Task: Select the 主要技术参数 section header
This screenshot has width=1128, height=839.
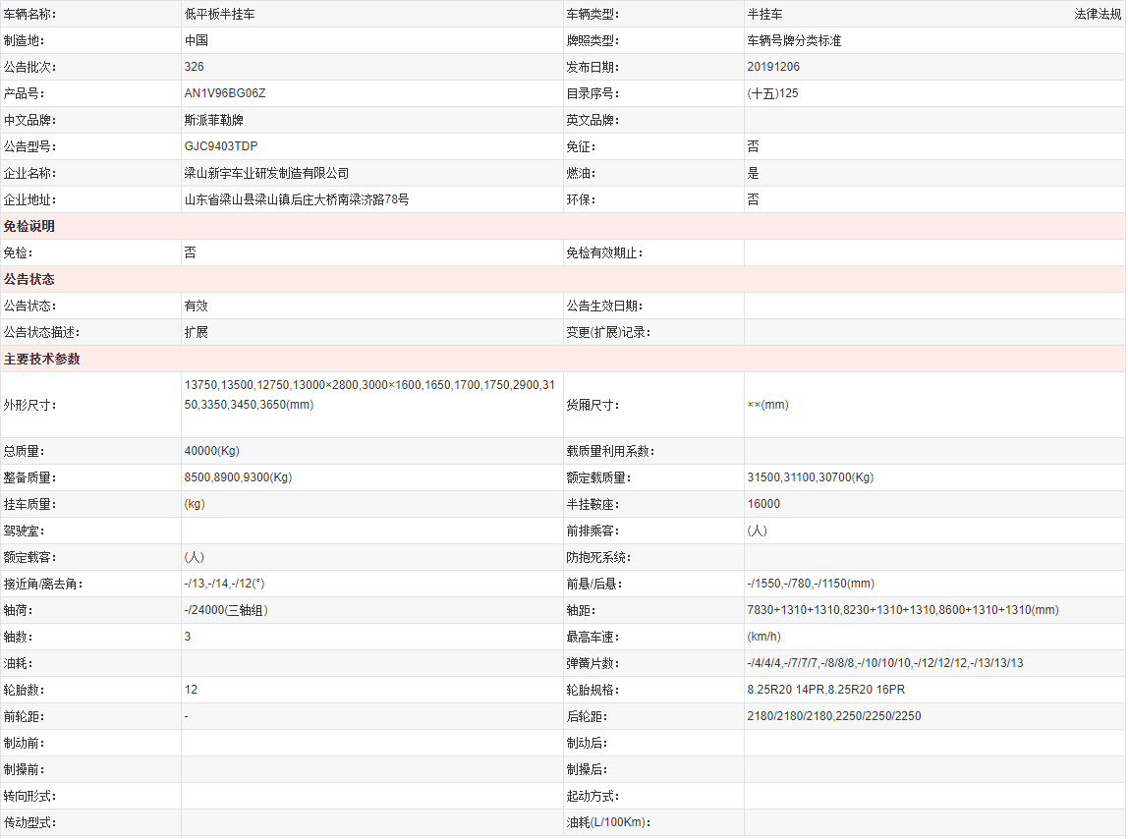Action: point(42,359)
